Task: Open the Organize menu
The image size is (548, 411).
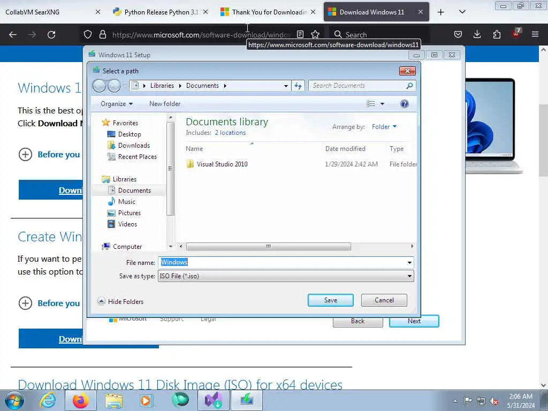Action: pyautogui.click(x=117, y=104)
